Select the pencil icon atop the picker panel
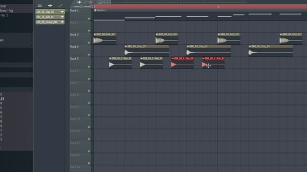 pos(60,6)
